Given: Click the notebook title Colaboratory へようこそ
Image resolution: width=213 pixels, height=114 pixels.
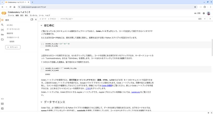Looking at the screenshot, I should click(x=19, y=12).
